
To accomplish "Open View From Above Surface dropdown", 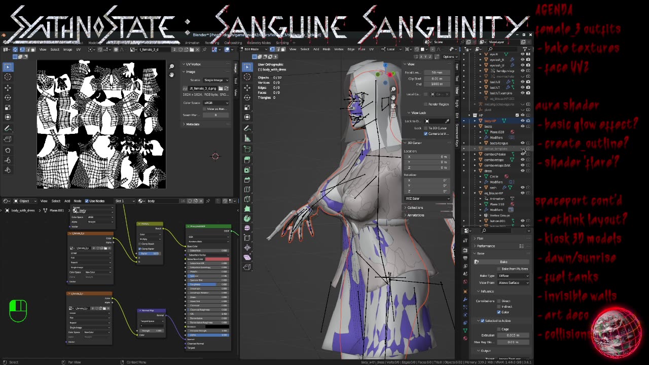I will click(x=513, y=282).
